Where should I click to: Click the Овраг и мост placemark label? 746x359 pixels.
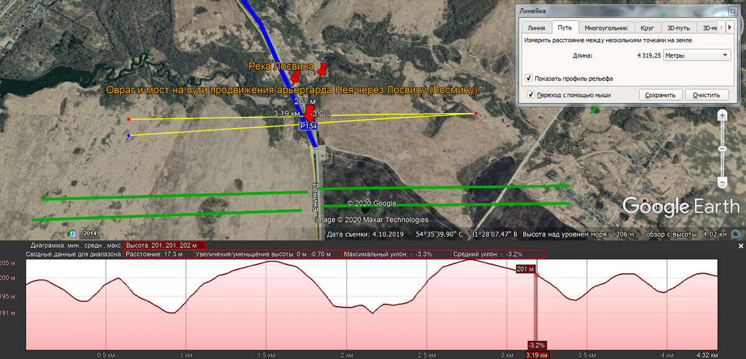(x=292, y=90)
